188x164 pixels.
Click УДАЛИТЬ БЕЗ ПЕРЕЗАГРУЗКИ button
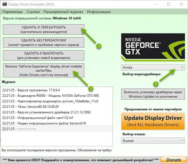(x=44, y=43)
